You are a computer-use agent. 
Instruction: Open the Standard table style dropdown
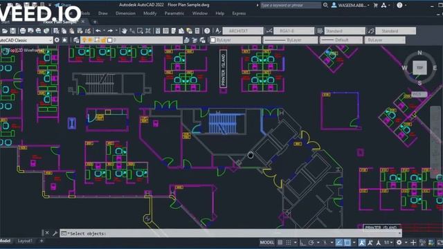point(345,30)
